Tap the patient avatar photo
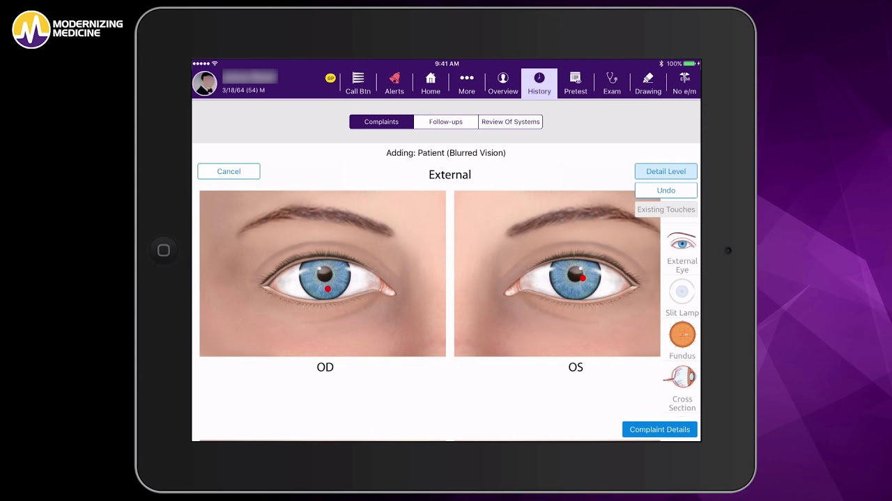The height and width of the screenshot is (501, 892). [x=205, y=83]
